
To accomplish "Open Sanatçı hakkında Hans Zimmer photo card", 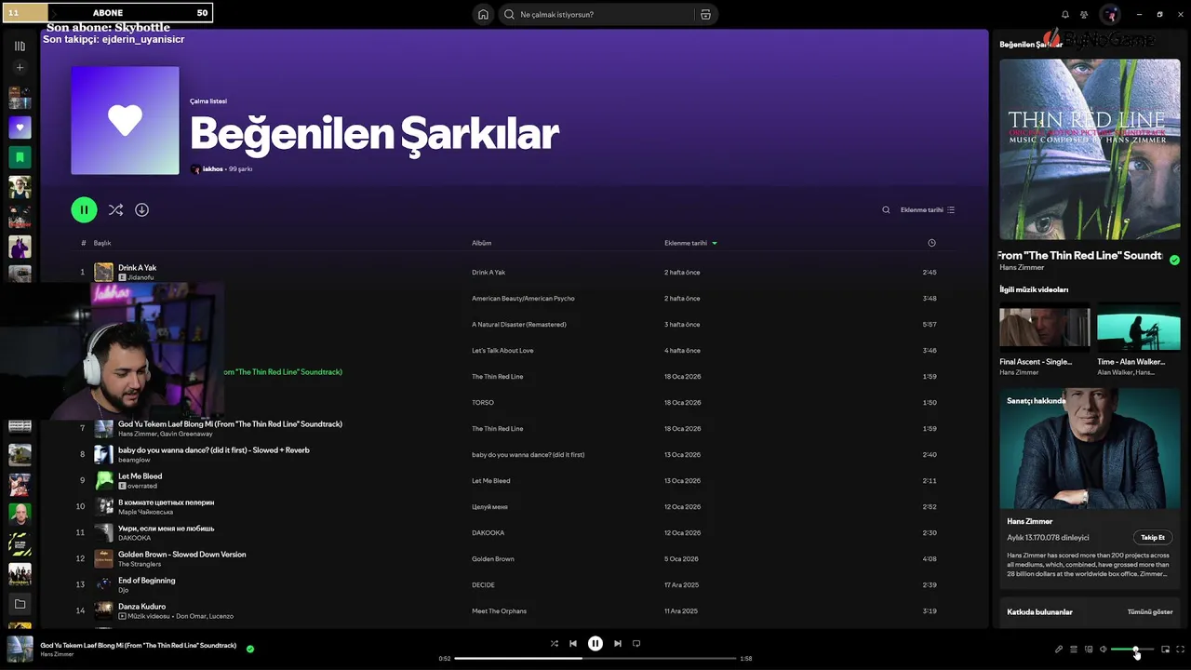I will click(x=1090, y=448).
